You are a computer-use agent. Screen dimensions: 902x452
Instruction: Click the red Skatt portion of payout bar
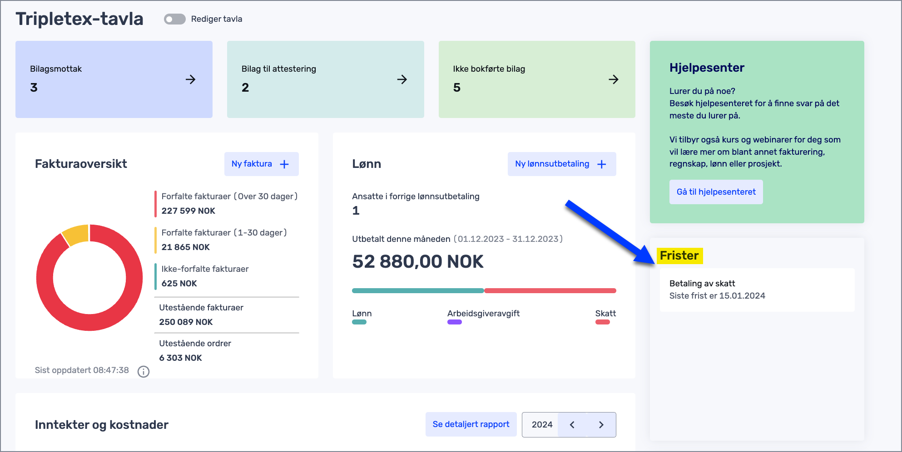tap(550, 290)
